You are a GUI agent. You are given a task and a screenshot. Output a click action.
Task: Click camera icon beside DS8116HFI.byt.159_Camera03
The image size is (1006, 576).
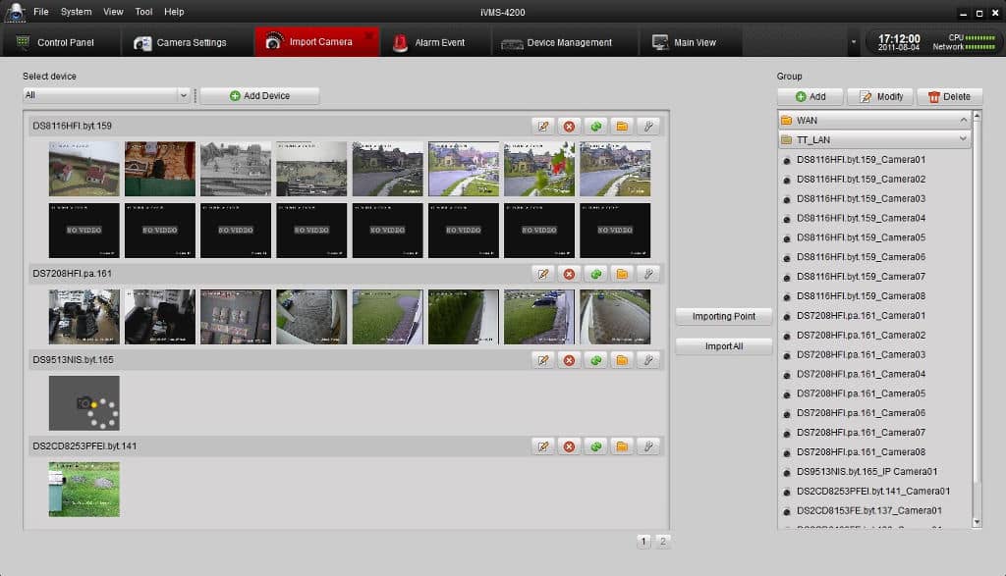pos(787,199)
